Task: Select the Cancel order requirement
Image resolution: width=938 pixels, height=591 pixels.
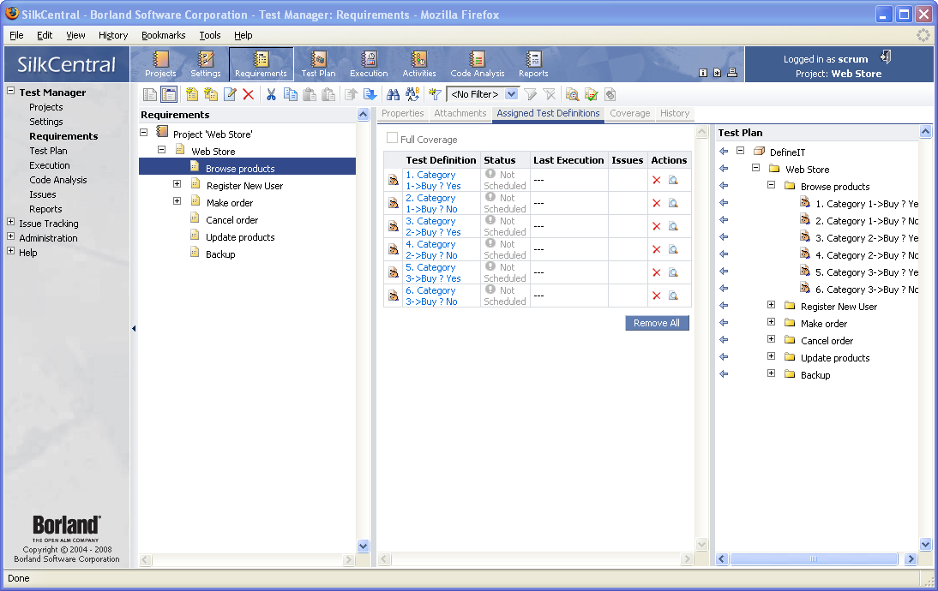Action: pyautogui.click(x=232, y=220)
